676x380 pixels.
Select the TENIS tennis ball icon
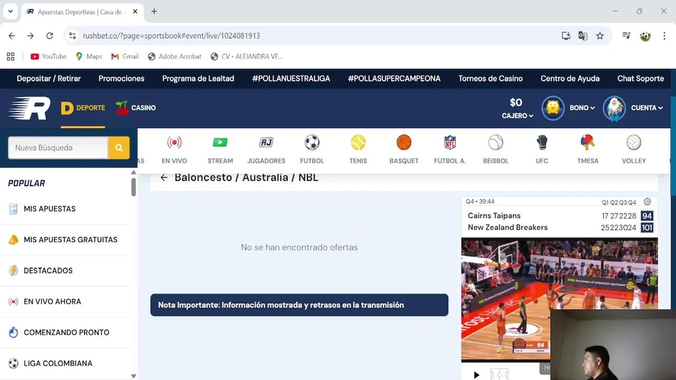click(x=358, y=142)
